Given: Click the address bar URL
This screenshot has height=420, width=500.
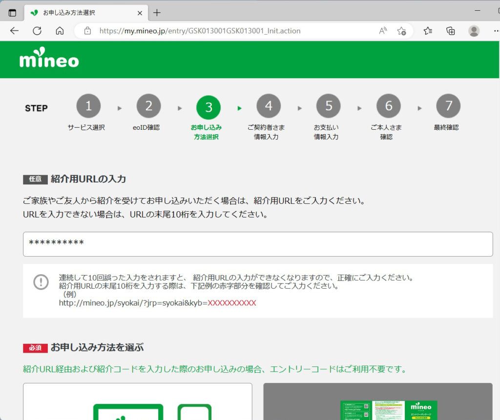Looking at the screenshot, I should tap(200, 31).
